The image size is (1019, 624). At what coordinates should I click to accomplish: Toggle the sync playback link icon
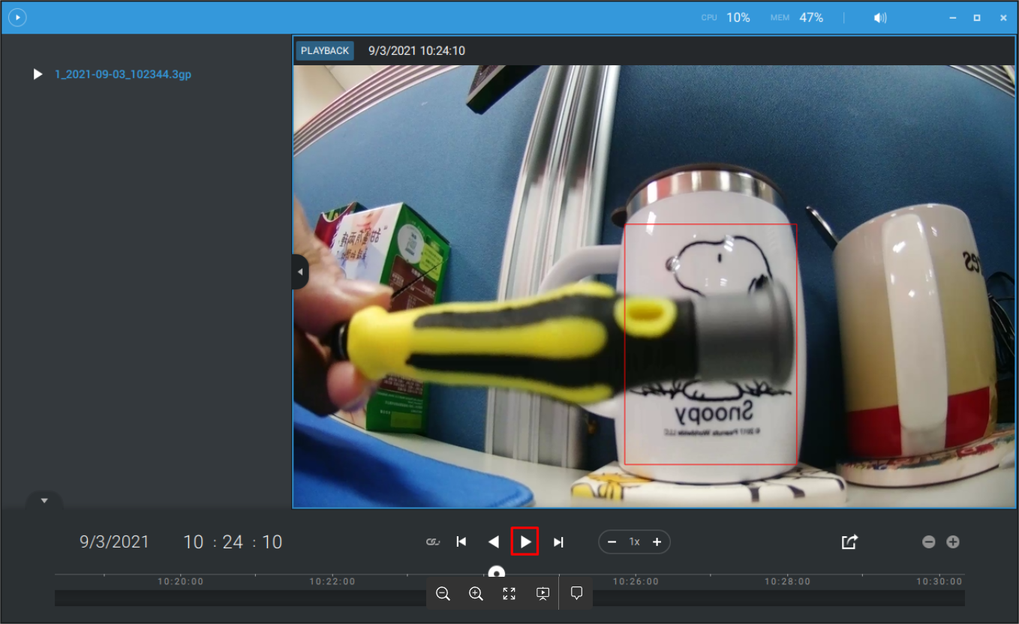click(432, 541)
